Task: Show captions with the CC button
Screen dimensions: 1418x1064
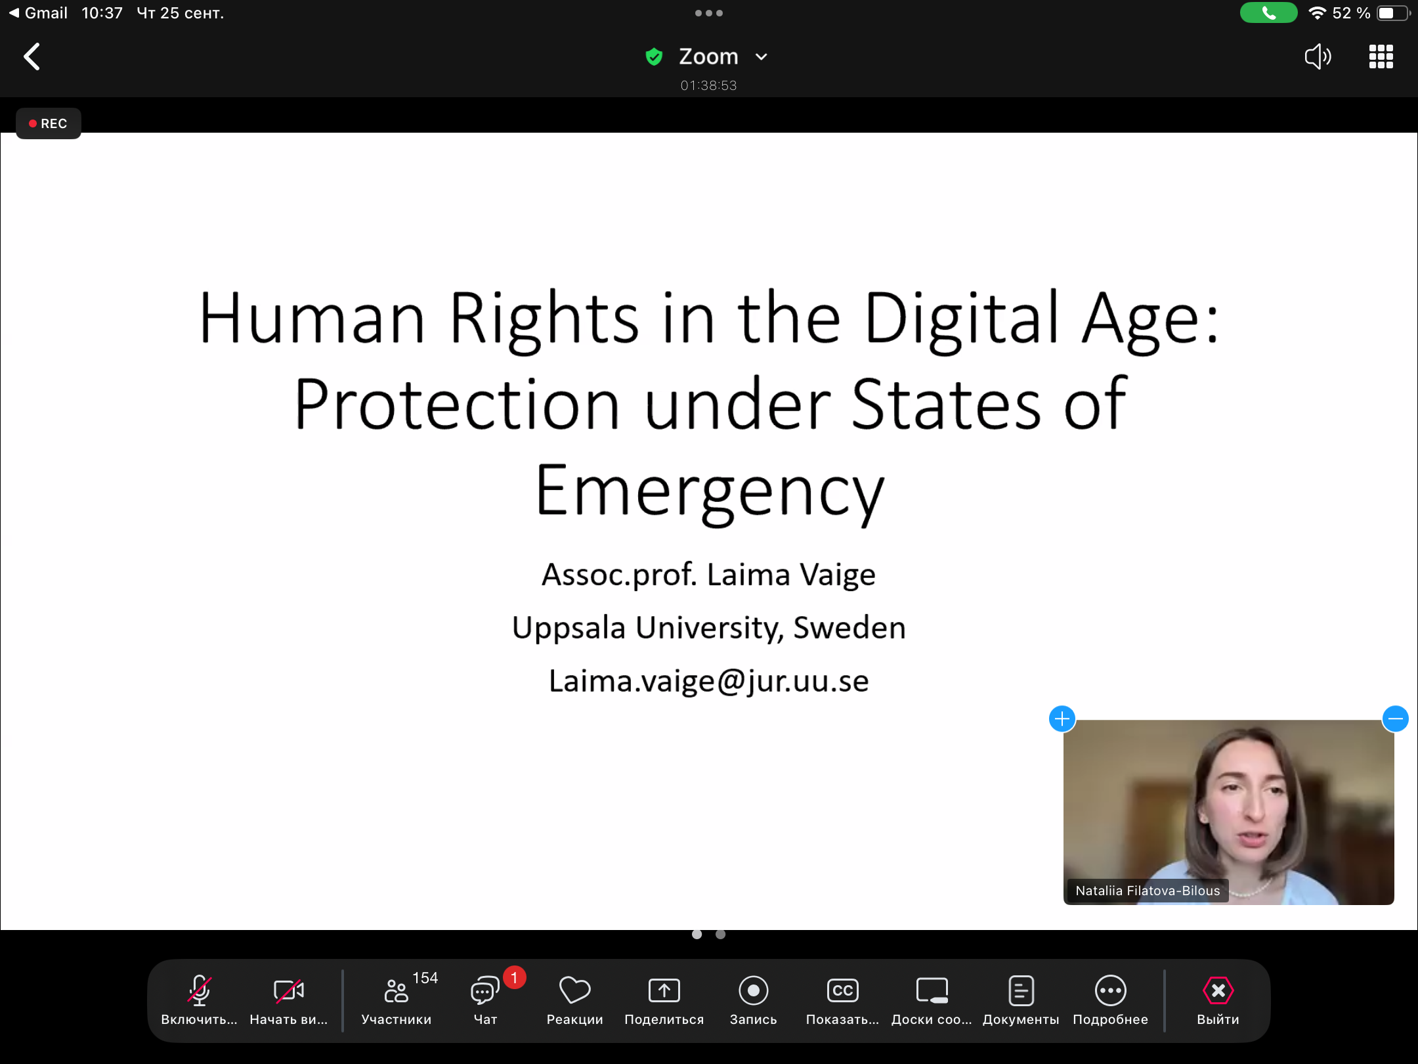Action: tap(842, 998)
